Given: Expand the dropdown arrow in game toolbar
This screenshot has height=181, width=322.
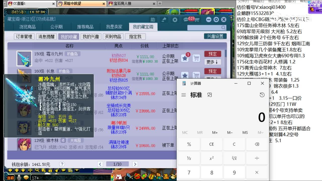Looking at the screenshot, I should [x=77, y=170].
